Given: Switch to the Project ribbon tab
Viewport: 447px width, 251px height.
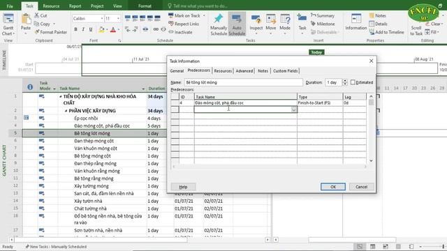Looking at the screenshot, I should 97,6.
